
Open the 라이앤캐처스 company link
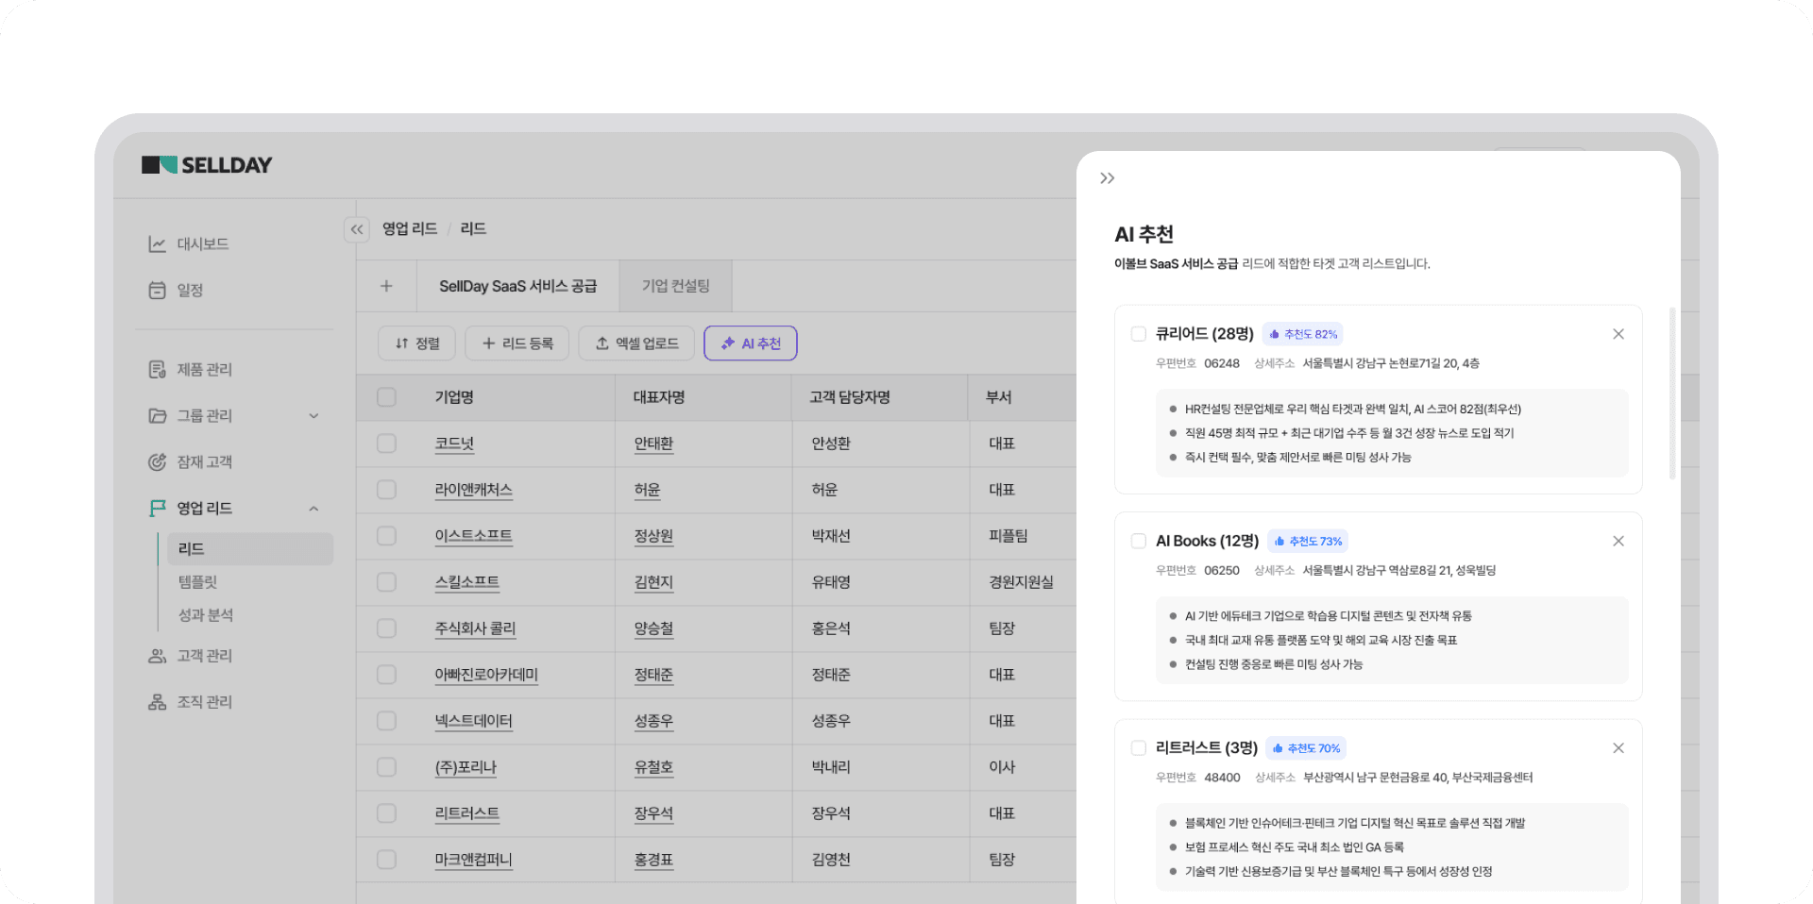[x=473, y=490]
